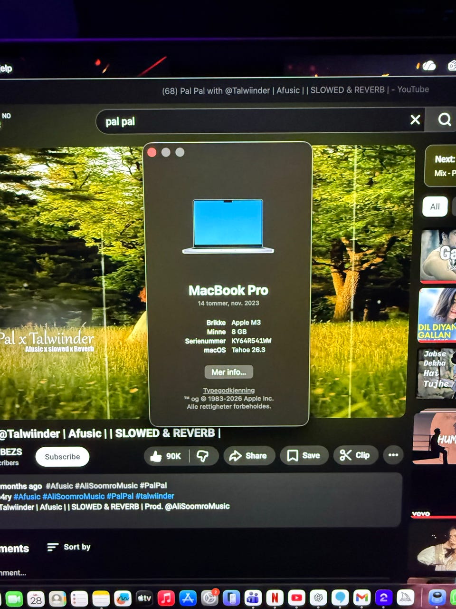This screenshot has height=609, width=456.
Task: Launch Freeform from the dock
Action: (x=123, y=598)
